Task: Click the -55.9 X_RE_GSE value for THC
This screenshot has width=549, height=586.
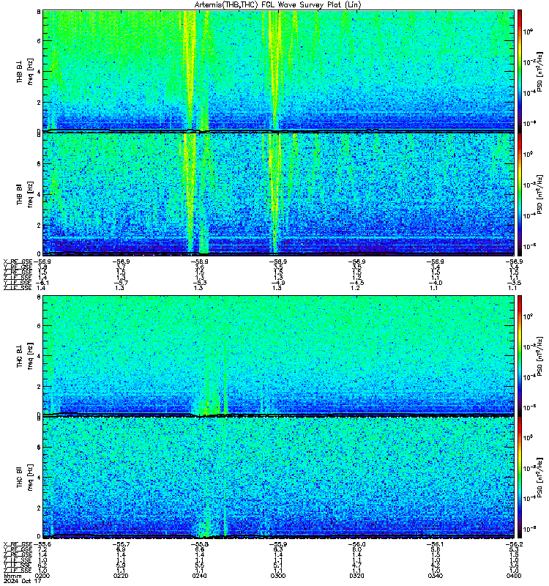Action: pyautogui.click(x=278, y=544)
